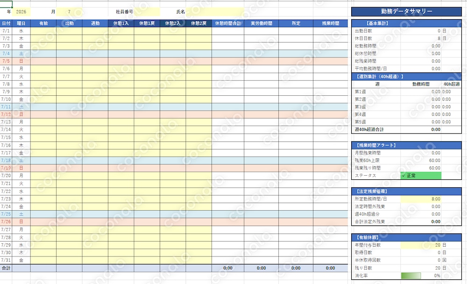Click the 実労働時間 column header
The image size is (467, 284).
click(x=261, y=23)
